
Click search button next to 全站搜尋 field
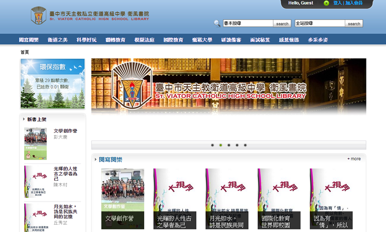(x=354, y=24)
